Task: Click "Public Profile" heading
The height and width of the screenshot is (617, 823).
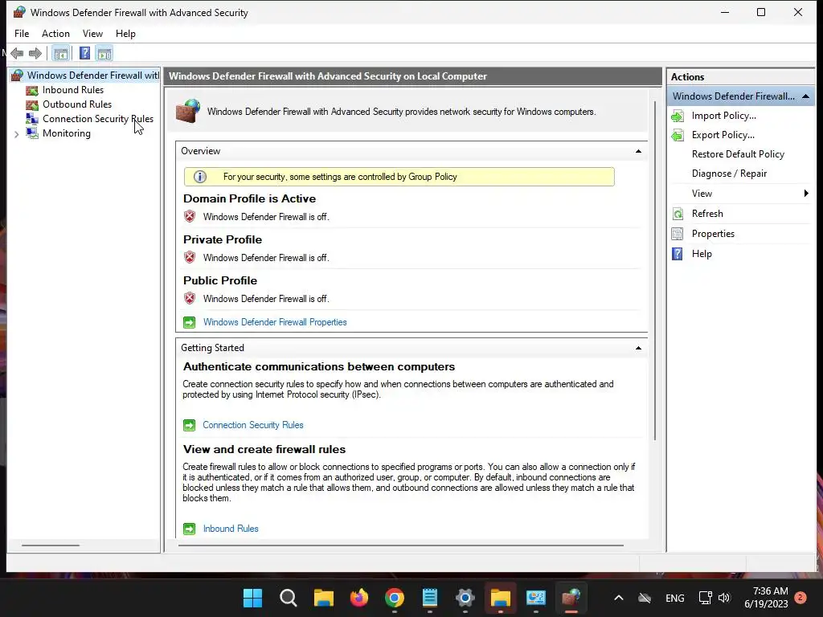Action: point(220,280)
